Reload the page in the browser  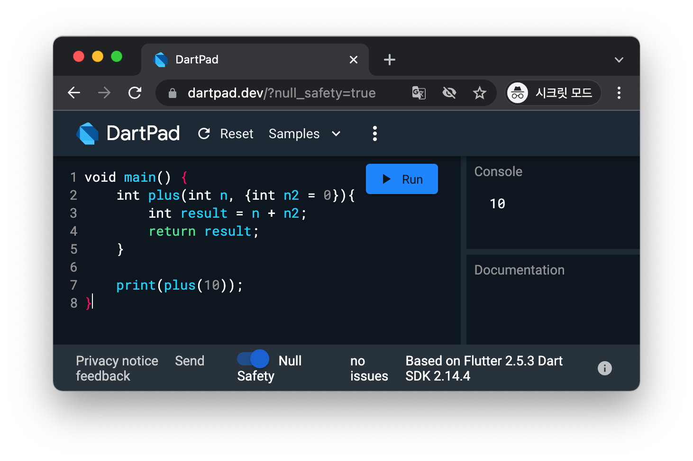point(135,93)
